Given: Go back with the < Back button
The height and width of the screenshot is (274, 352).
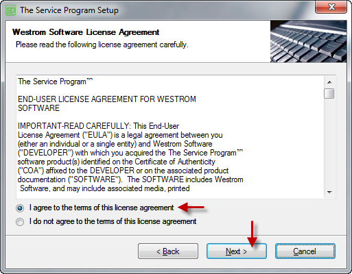Looking at the screenshot, I should click(x=168, y=251).
